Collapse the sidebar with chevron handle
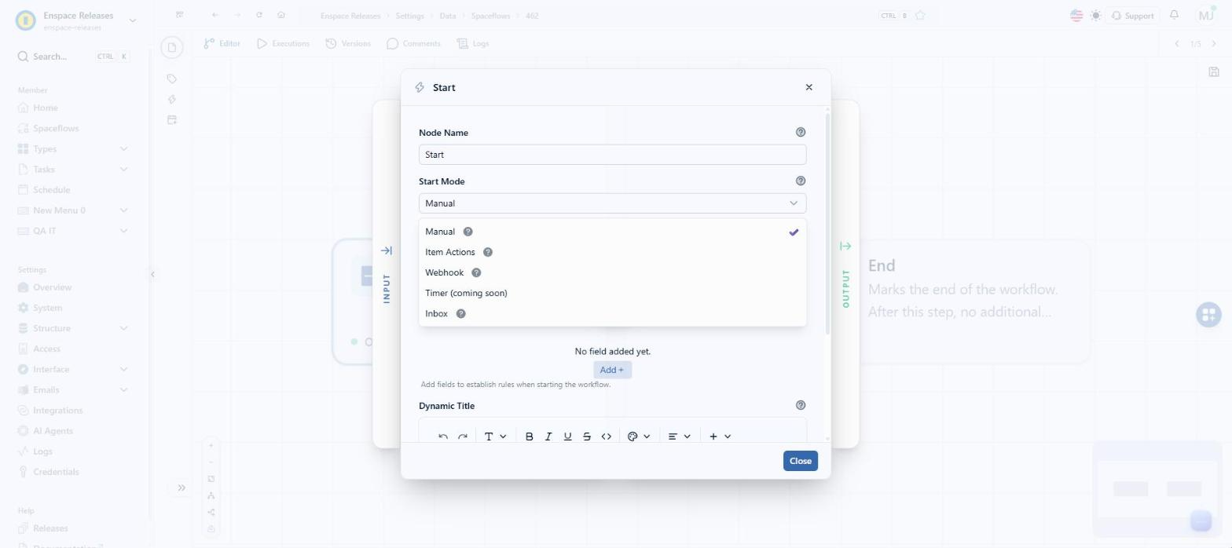The image size is (1232, 548). pyautogui.click(x=152, y=274)
